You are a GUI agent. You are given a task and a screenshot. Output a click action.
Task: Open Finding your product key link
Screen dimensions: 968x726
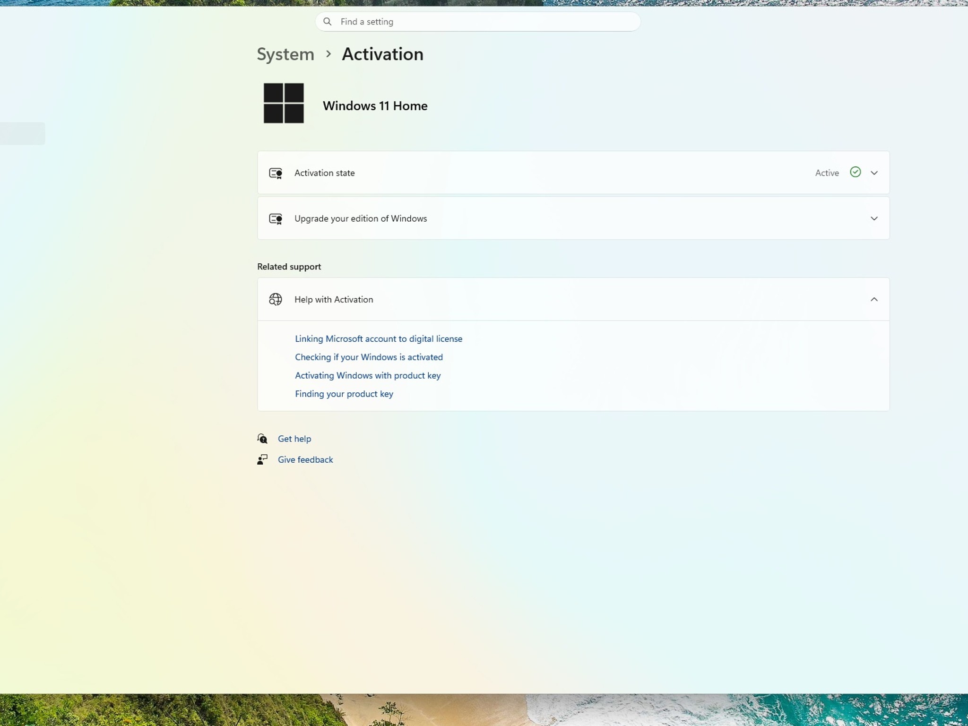[344, 394]
